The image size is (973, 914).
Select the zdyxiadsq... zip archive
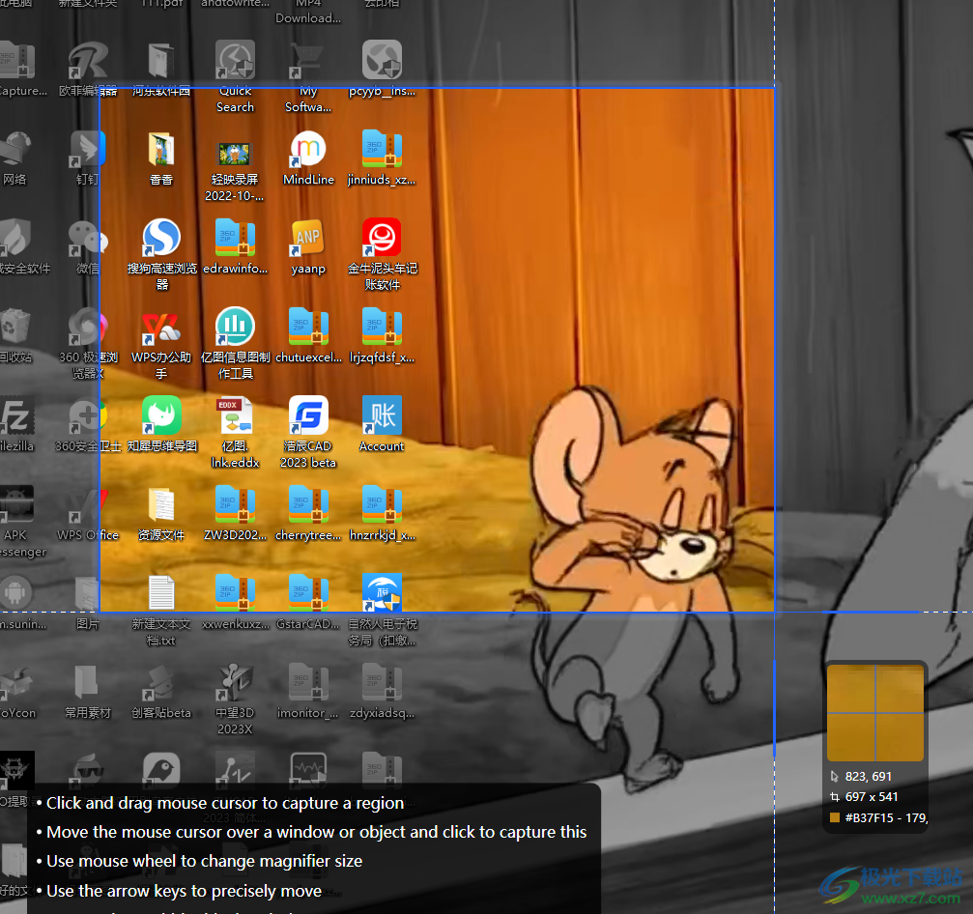pos(382,682)
